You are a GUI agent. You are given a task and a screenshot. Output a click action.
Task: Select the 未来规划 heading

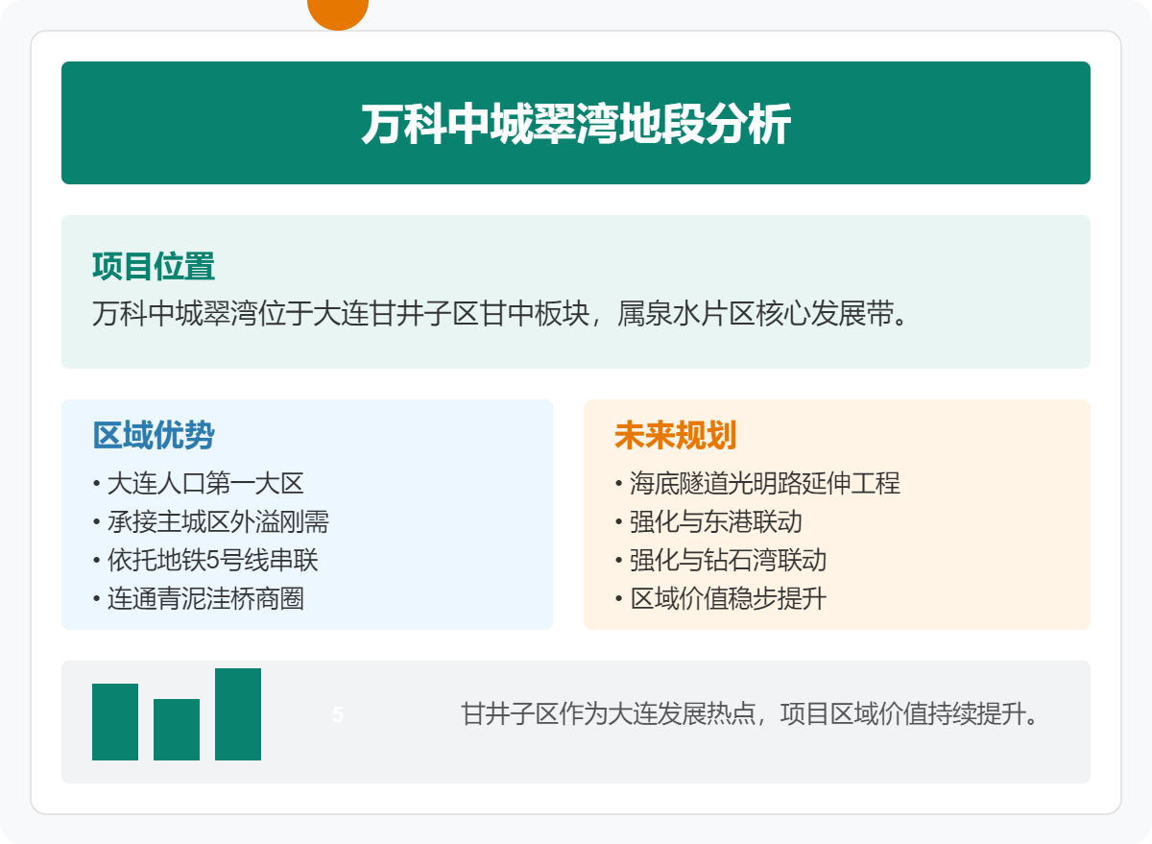tap(676, 435)
